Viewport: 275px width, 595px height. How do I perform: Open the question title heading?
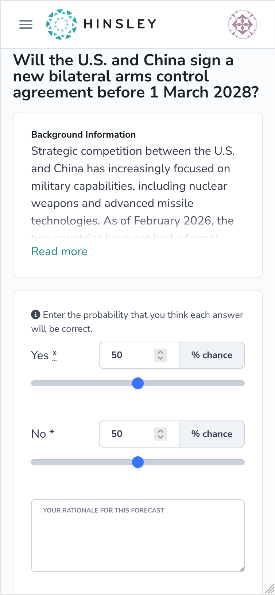tap(137, 76)
